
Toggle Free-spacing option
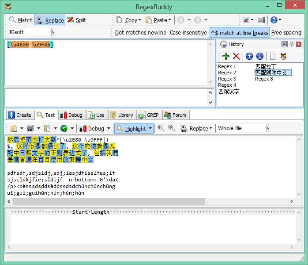pyautogui.click(x=286, y=32)
